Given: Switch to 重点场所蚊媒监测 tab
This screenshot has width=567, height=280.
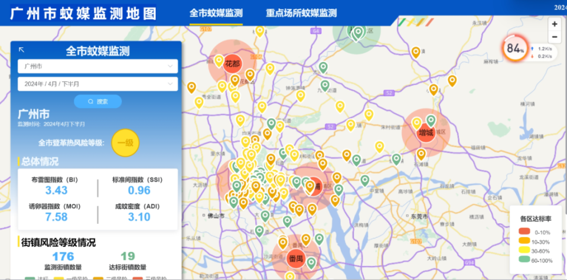Looking at the screenshot, I should (301, 13).
